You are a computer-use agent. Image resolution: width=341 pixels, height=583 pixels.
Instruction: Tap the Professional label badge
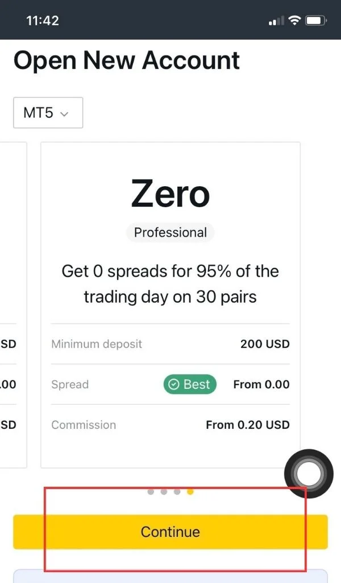[x=170, y=232]
